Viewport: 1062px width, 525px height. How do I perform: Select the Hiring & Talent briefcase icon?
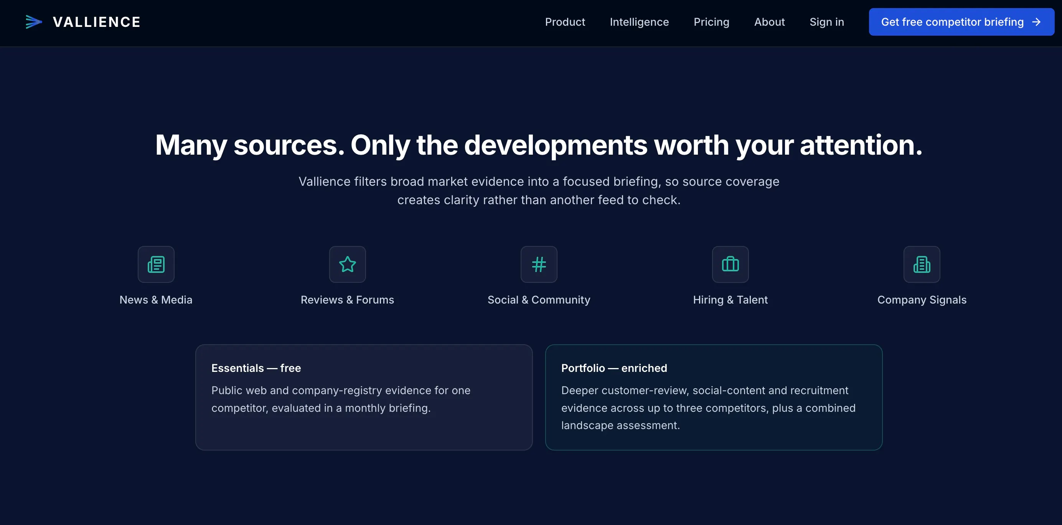731,264
